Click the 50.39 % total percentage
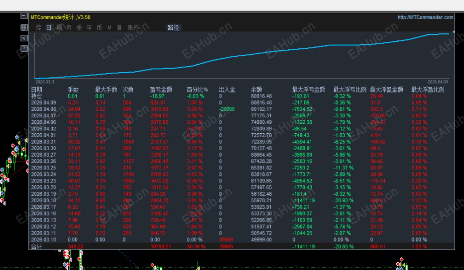This screenshot has height=270, width=464. (x=196, y=247)
